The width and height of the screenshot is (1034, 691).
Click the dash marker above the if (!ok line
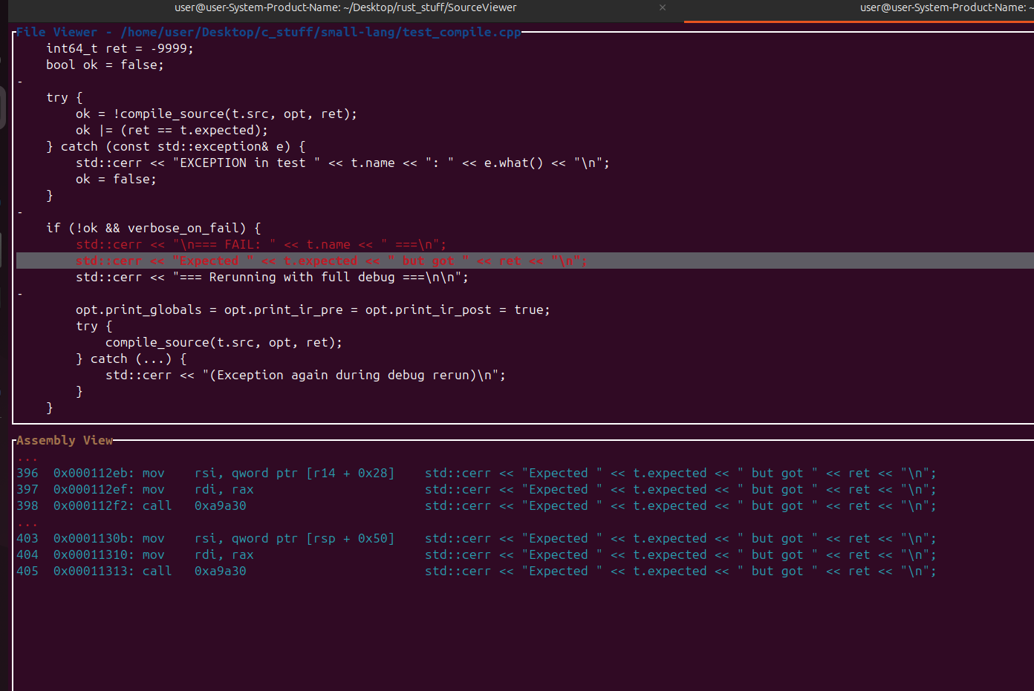tap(20, 212)
